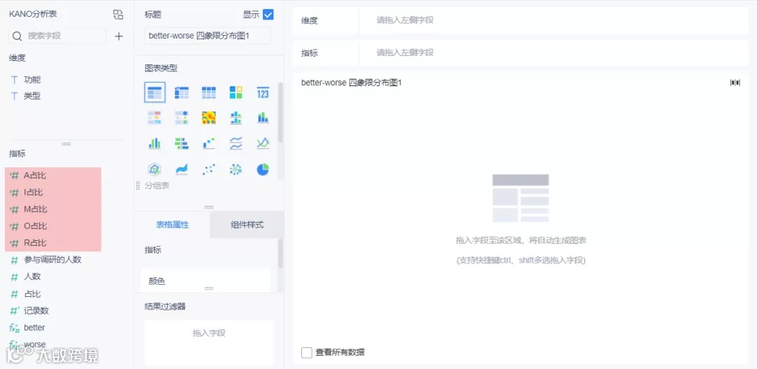Image resolution: width=757 pixels, height=369 pixels.
Task: Click the 指标 drop zone field
Action: pyautogui.click(x=554, y=53)
